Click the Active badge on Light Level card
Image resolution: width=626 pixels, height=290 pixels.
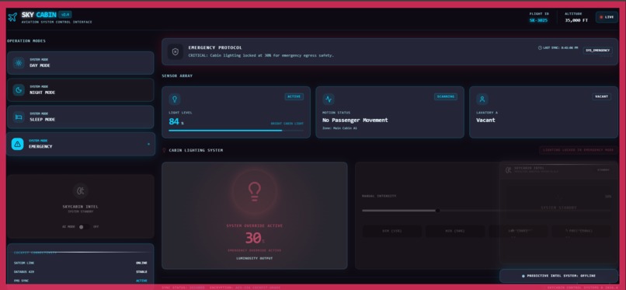tap(294, 96)
